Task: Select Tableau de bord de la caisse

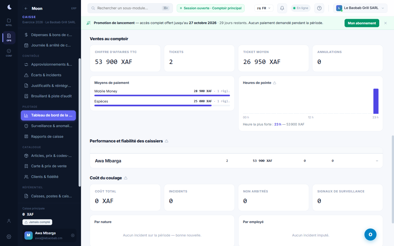Action: pyautogui.click(x=48, y=115)
